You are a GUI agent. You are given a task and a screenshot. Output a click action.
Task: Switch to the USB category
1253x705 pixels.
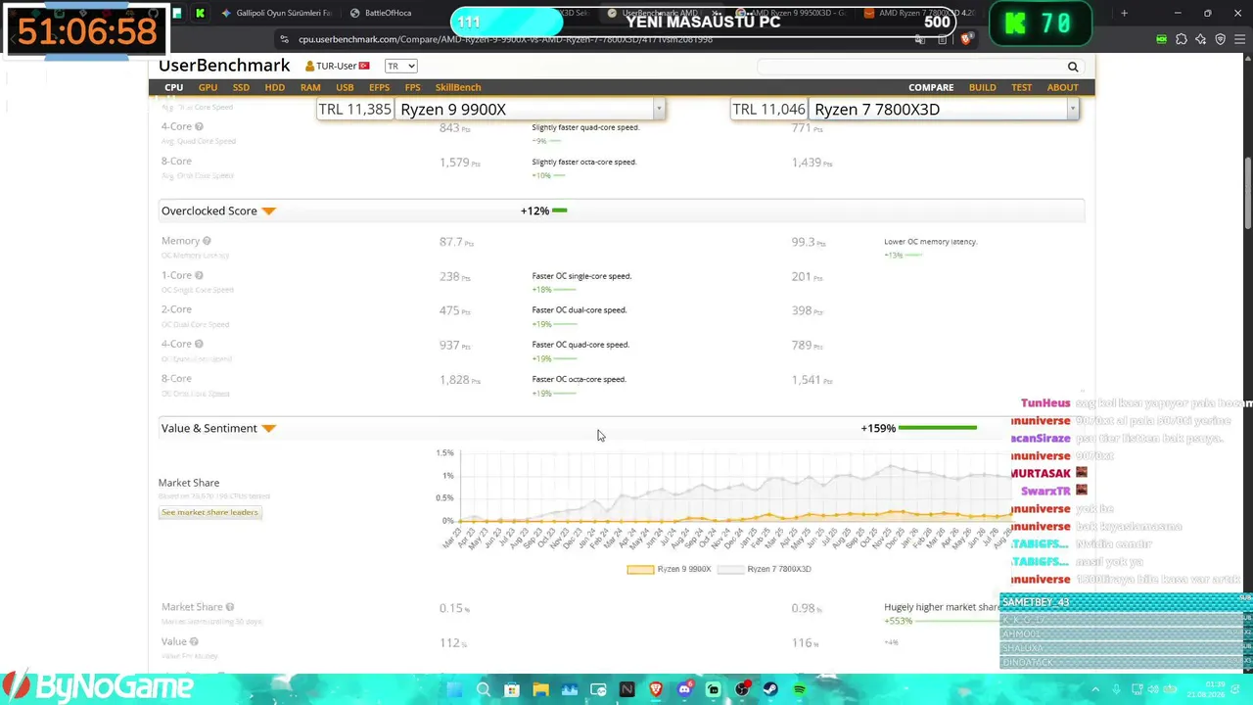pos(345,87)
